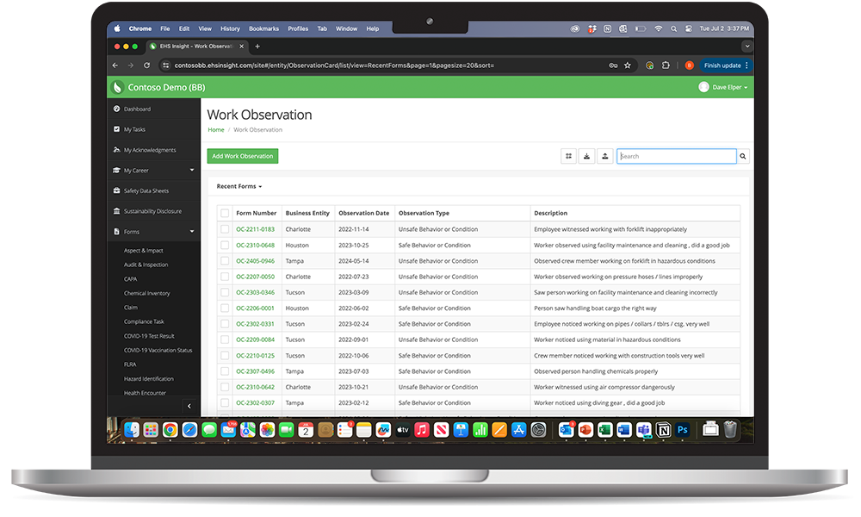Screen dimensions: 861x517
Task: Click Creative Cloud icon in menu bar
Action: coord(575,28)
